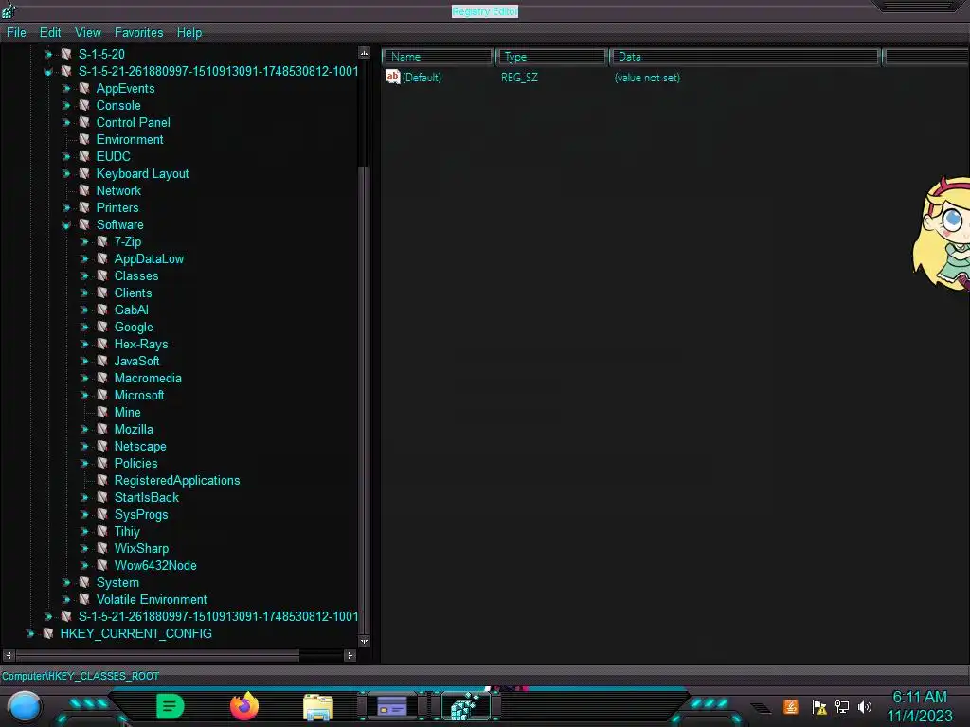Image resolution: width=970 pixels, height=727 pixels.
Task: Sort values by the Data column header
Action: [x=745, y=57]
